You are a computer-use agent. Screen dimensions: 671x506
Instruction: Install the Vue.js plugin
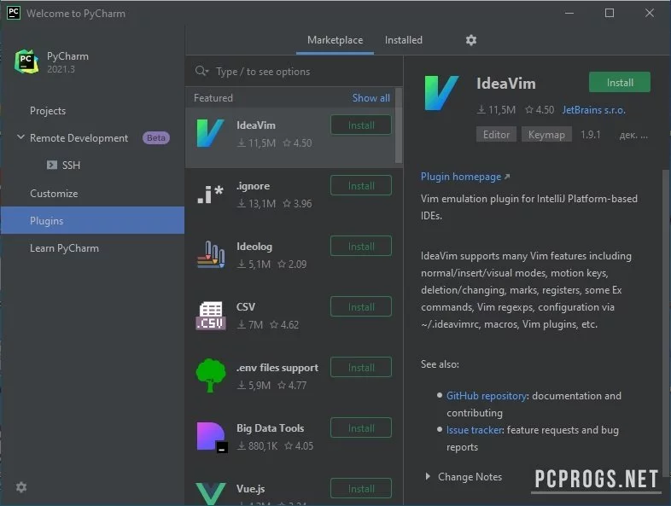(x=361, y=488)
